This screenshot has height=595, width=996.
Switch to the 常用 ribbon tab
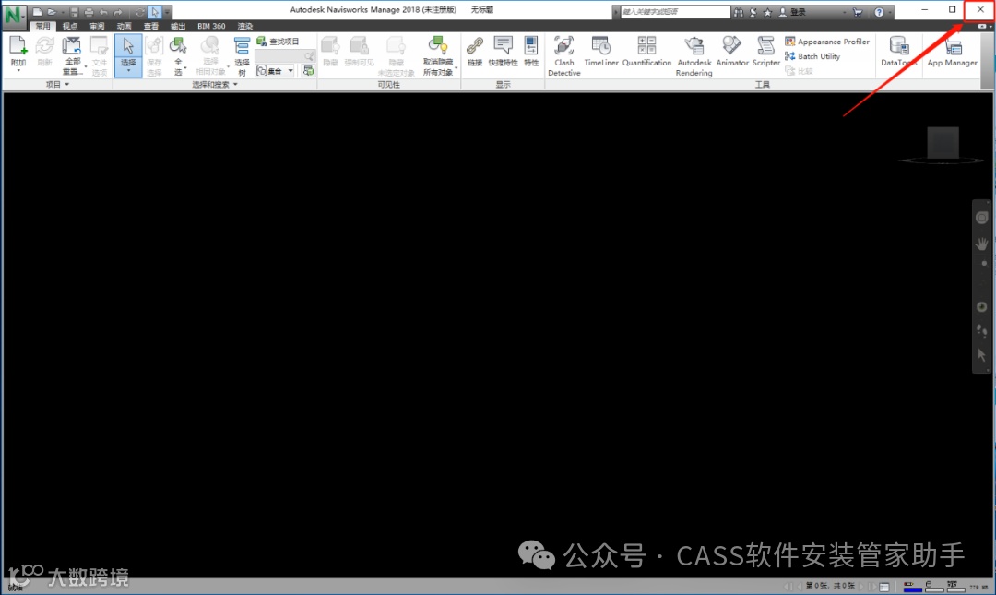[42, 26]
